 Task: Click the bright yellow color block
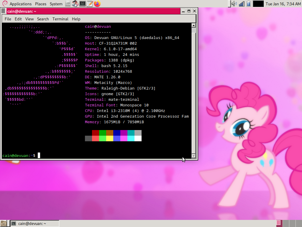(x=110, y=138)
